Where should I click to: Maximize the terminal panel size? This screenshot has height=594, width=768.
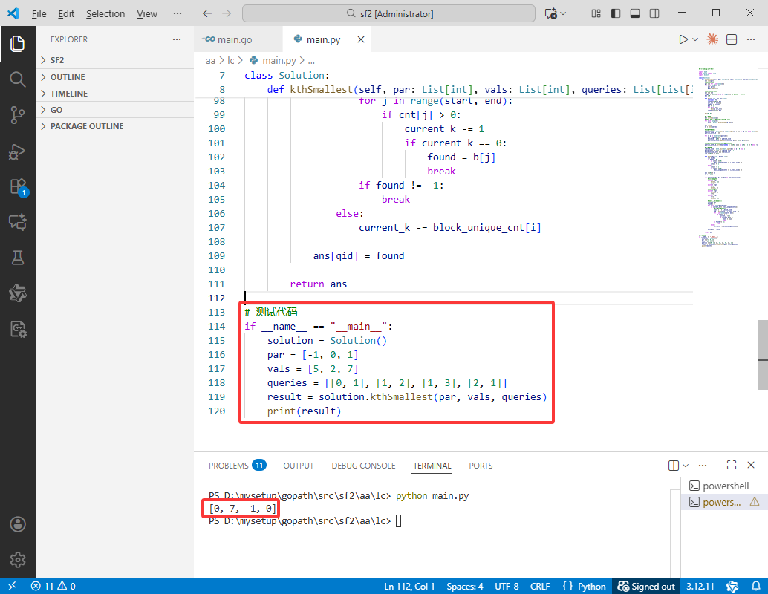click(732, 466)
